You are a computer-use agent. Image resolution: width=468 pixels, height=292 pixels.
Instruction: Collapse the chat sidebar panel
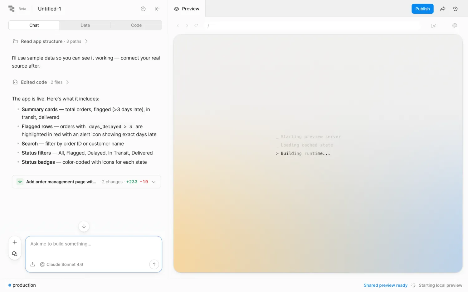pyautogui.click(x=157, y=9)
